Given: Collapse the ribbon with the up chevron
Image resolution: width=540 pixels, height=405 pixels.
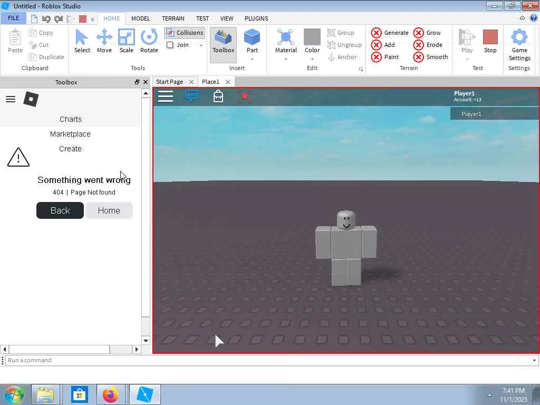Looking at the screenshot, I should click(522, 18).
